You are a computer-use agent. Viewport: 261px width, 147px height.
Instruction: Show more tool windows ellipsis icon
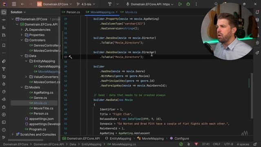[4, 53]
